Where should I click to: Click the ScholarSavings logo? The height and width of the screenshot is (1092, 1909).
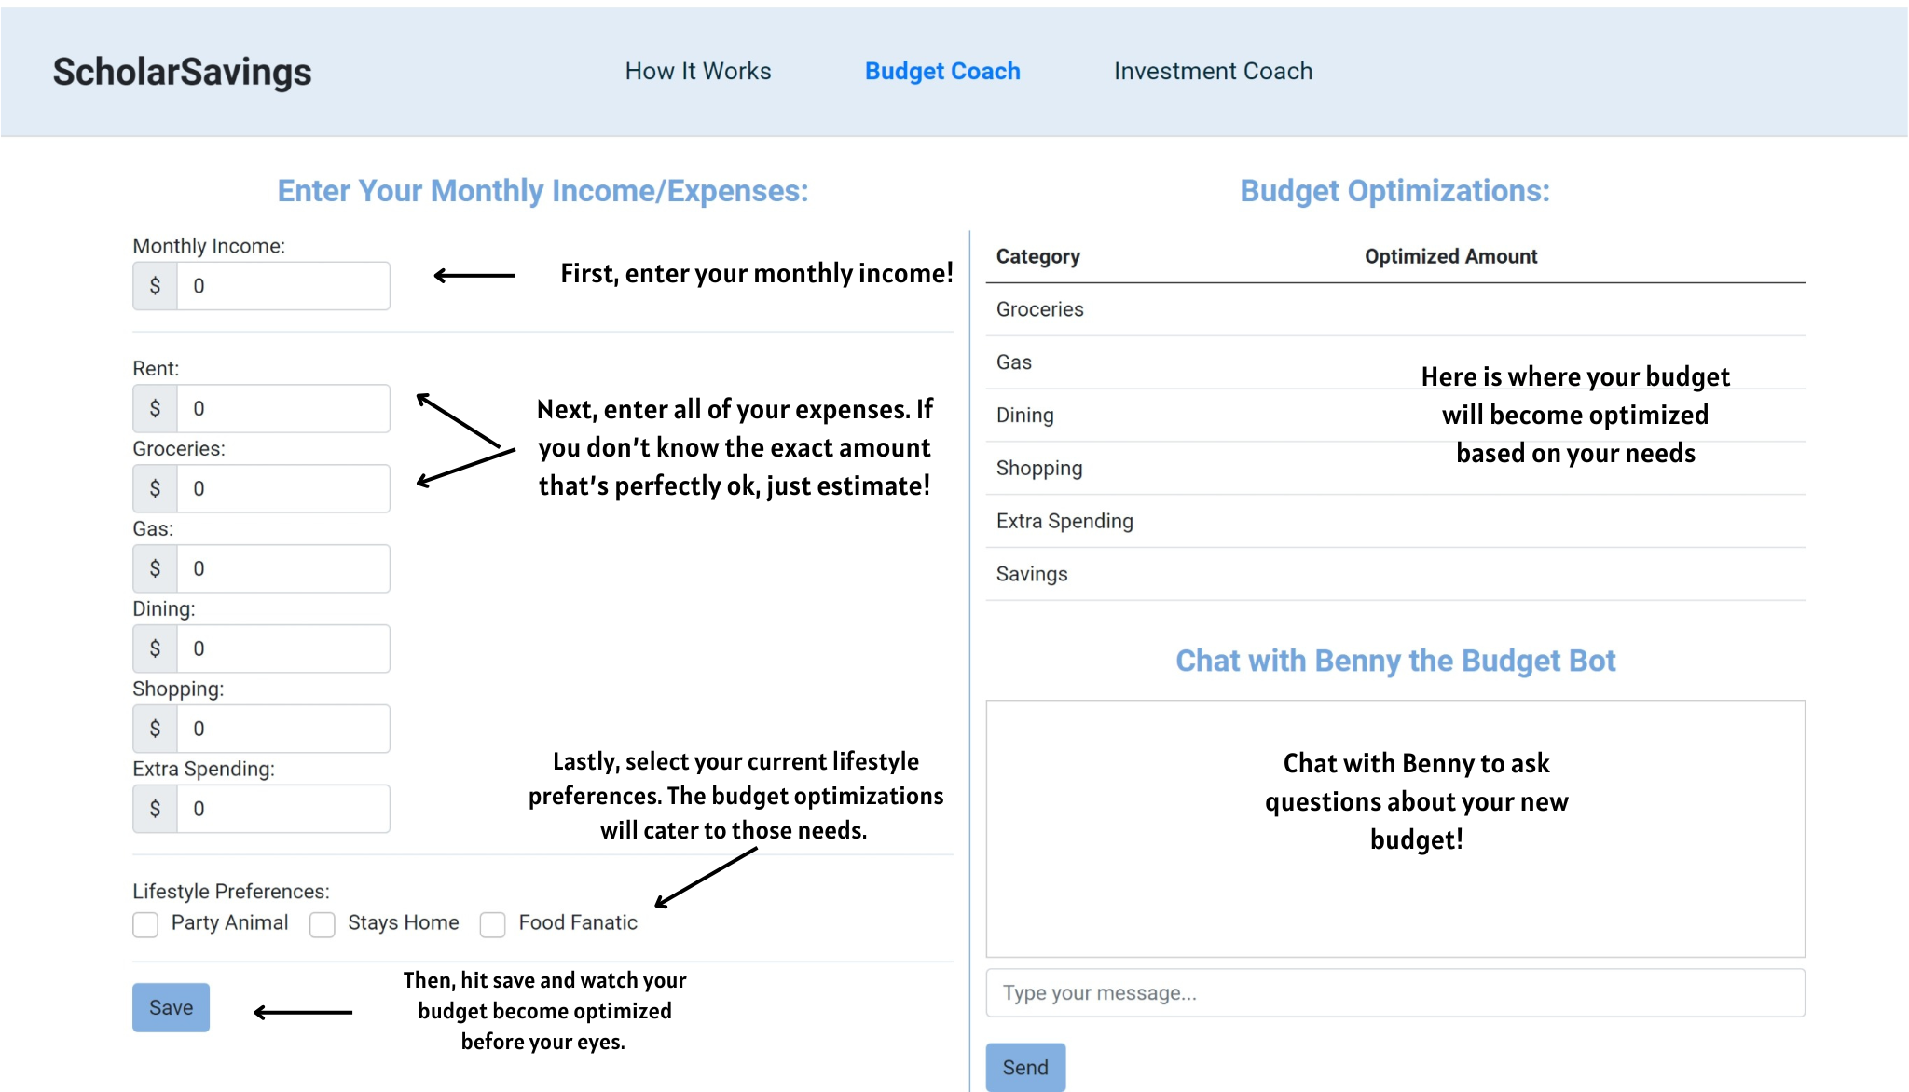point(183,71)
